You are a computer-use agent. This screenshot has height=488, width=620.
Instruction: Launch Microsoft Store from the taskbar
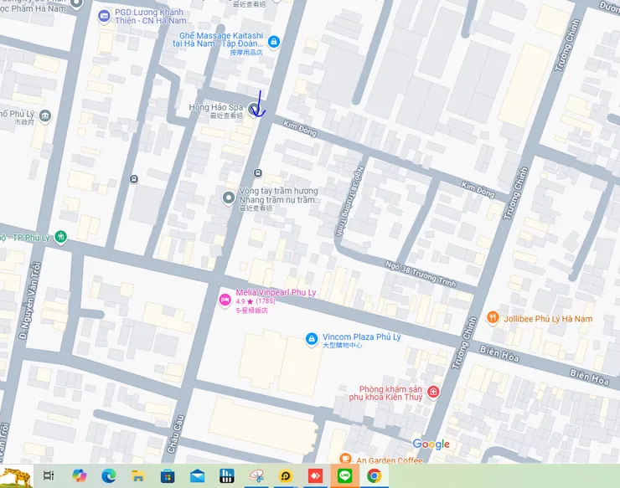click(168, 475)
